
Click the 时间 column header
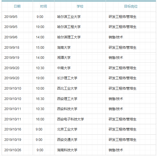coord(44,6)
